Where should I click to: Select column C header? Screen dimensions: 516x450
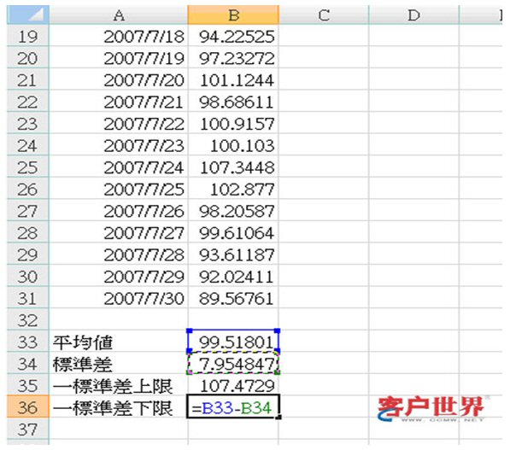point(323,15)
